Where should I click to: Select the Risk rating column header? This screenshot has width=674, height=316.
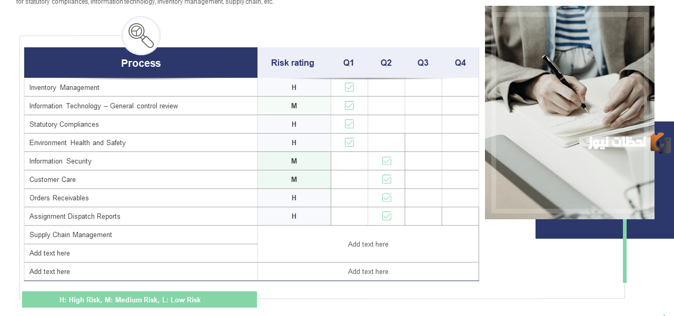pos(293,63)
